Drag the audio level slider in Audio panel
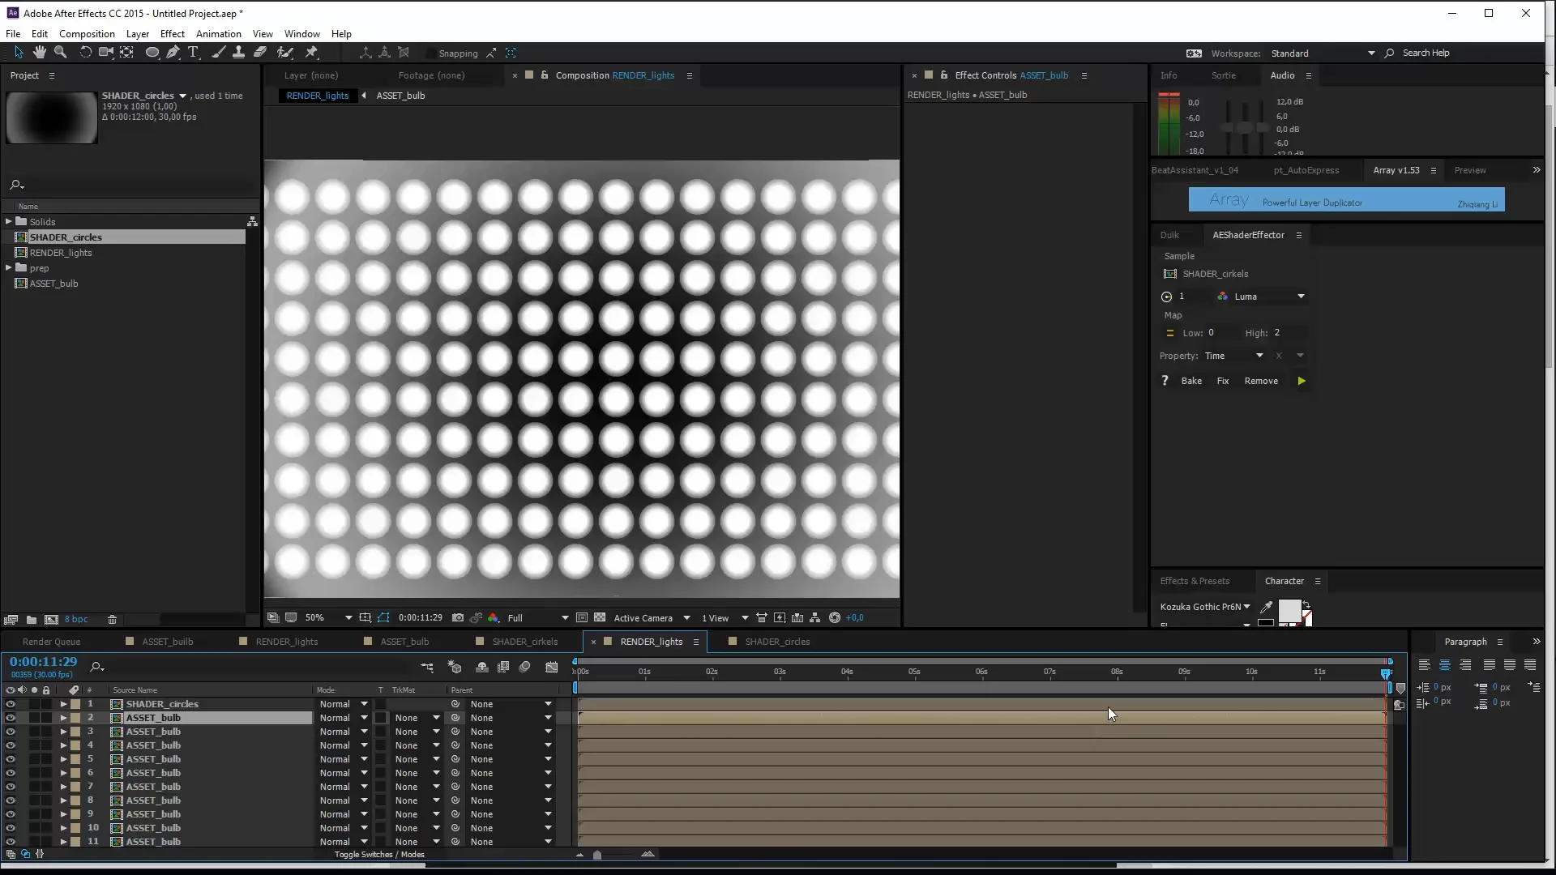Screen dimensions: 1556x875 coord(1242,128)
